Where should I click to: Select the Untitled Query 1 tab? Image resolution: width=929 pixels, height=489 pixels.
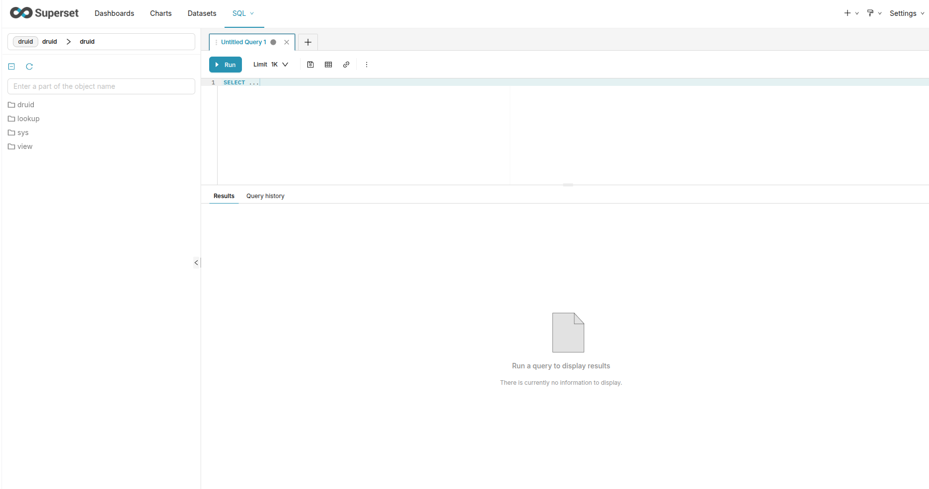point(243,42)
